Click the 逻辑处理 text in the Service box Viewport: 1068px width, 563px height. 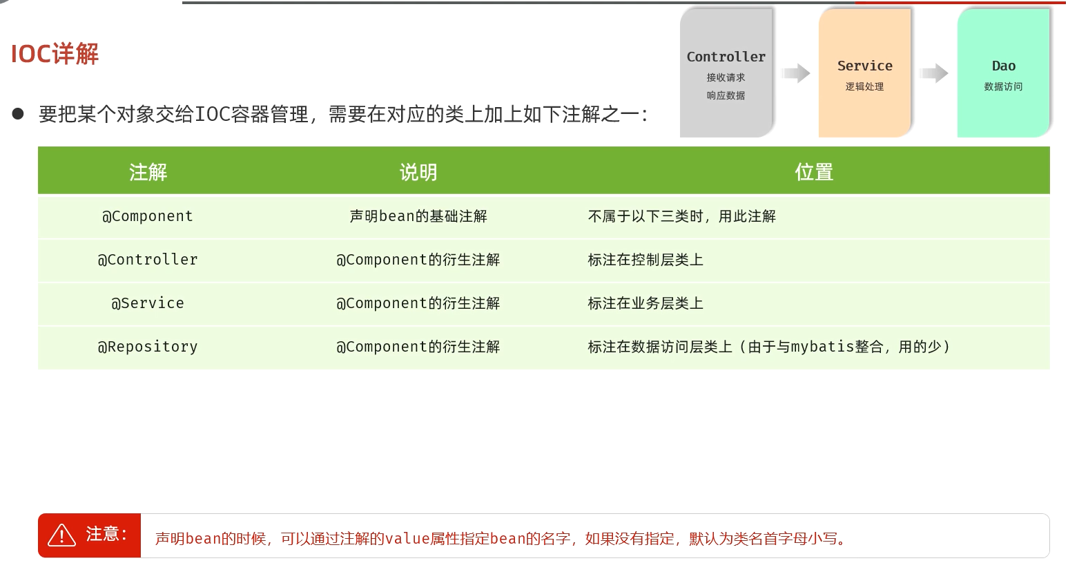[864, 86]
